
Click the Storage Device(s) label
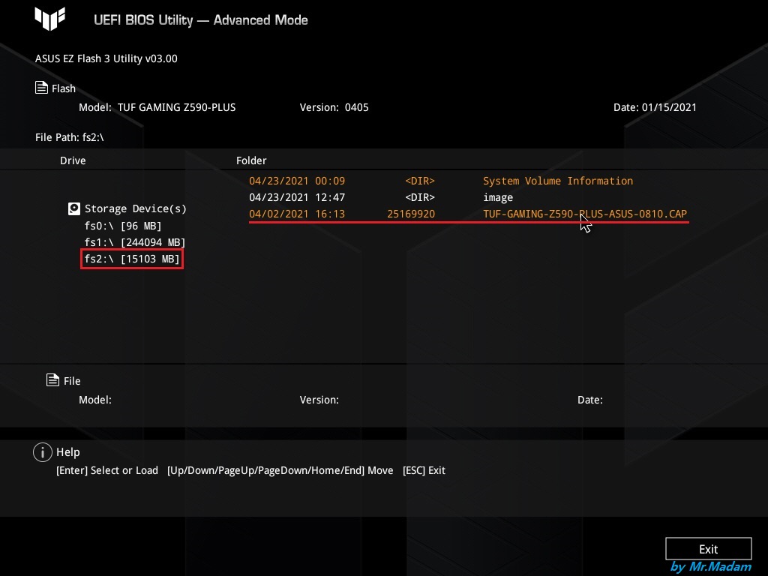click(x=136, y=208)
